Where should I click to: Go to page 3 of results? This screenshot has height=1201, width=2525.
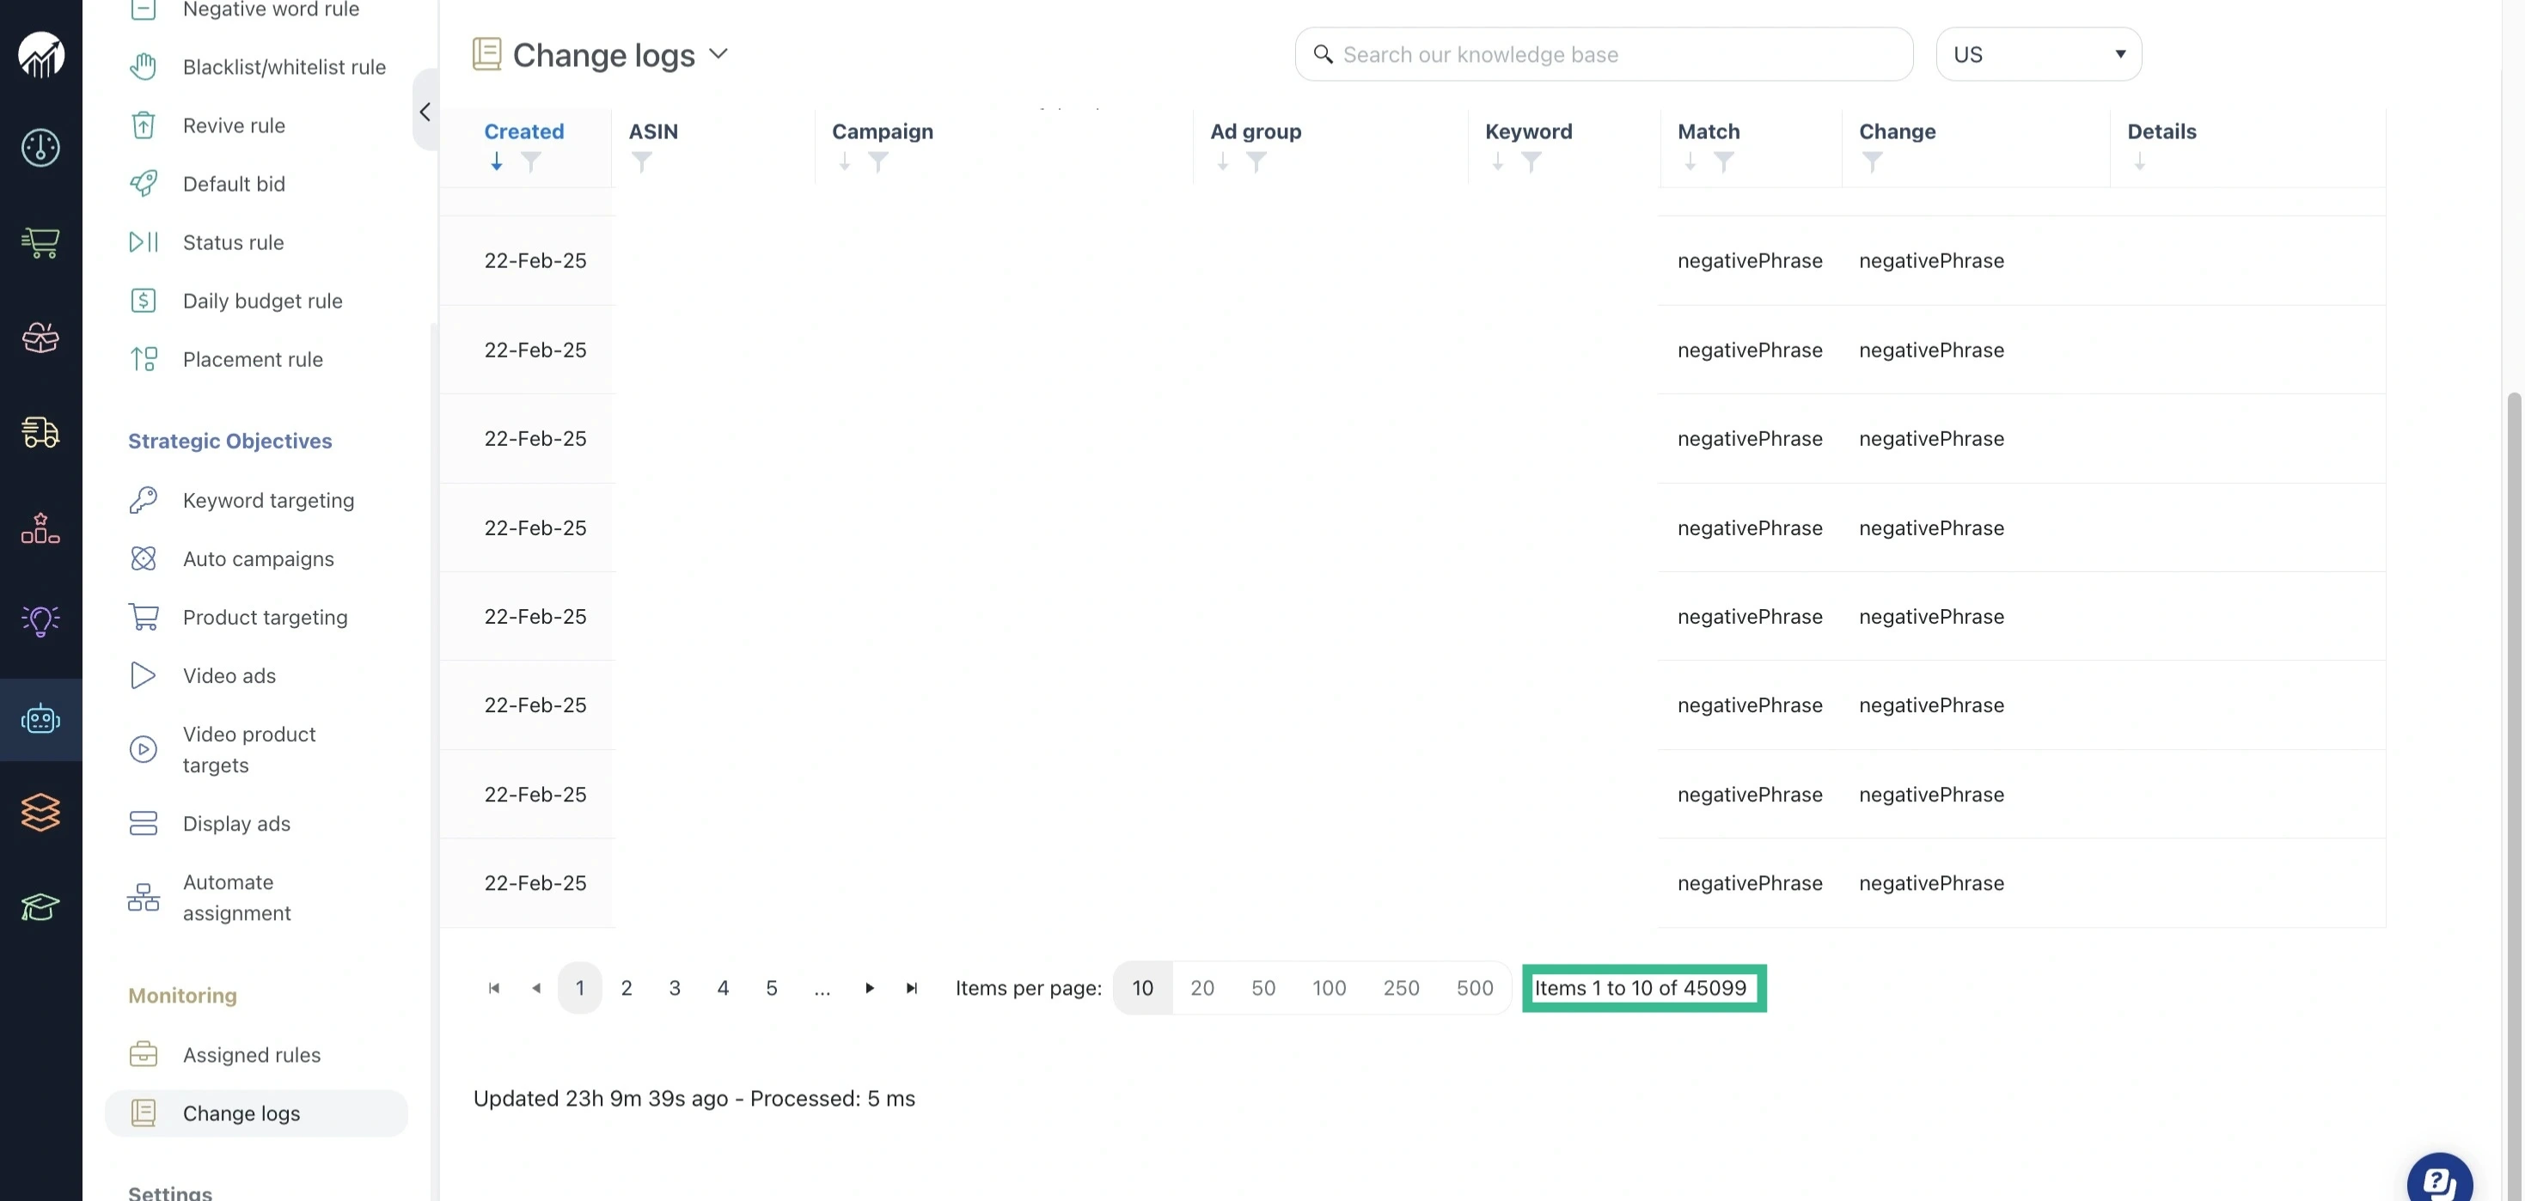point(675,987)
